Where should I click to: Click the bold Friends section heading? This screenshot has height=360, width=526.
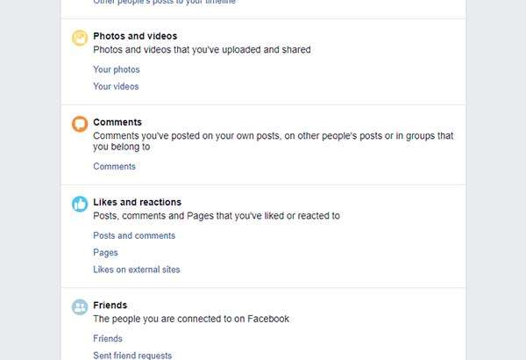coord(110,306)
